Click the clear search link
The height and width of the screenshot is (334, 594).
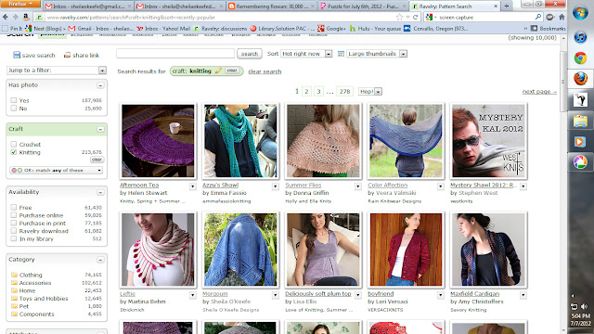pyautogui.click(x=265, y=71)
